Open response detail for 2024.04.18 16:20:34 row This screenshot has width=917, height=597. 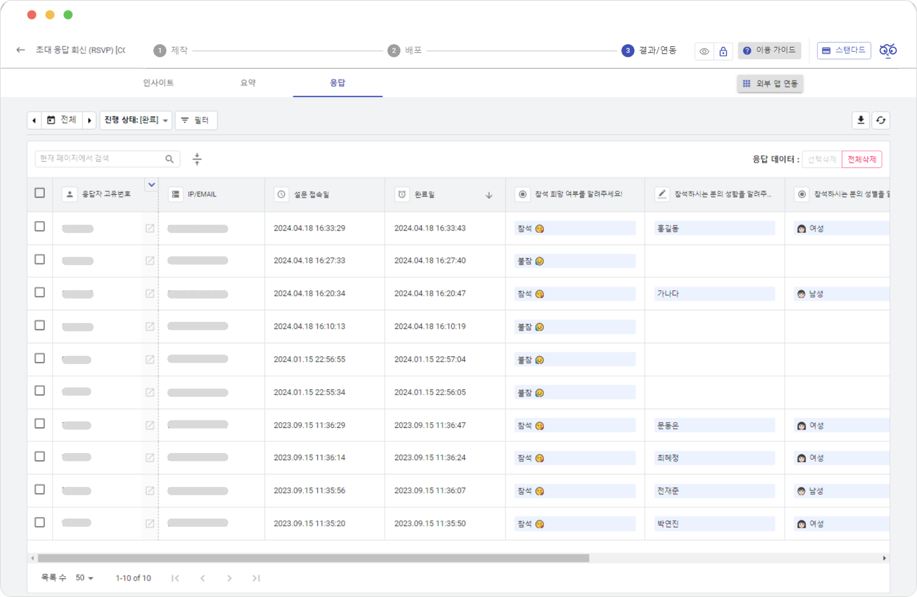pyautogui.click(x=149, y=293)
